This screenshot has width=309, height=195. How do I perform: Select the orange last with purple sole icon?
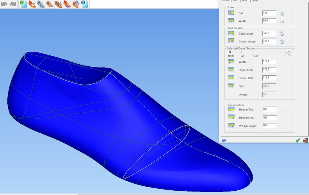(x=67, y=4)
